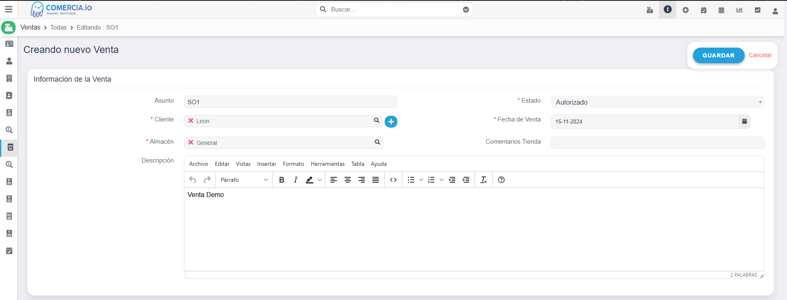Screen dimensions: 787x300
Task: Open the hamburger menu at top left
Action: coord(8,9)
